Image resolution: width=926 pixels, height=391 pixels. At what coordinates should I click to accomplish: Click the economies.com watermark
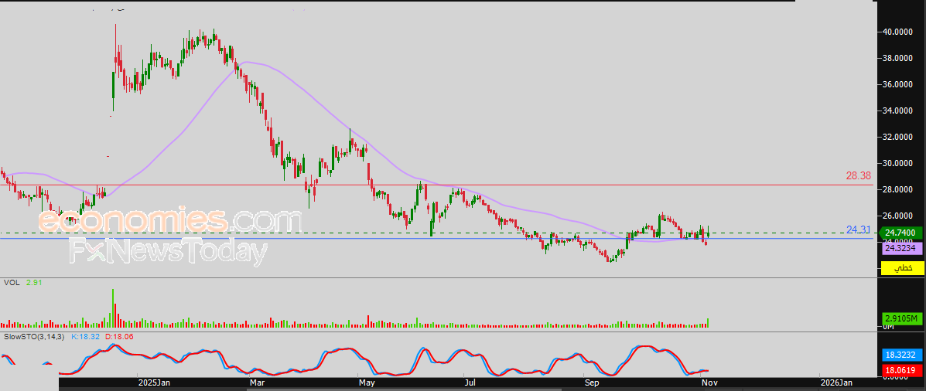(x=170, y=221)
